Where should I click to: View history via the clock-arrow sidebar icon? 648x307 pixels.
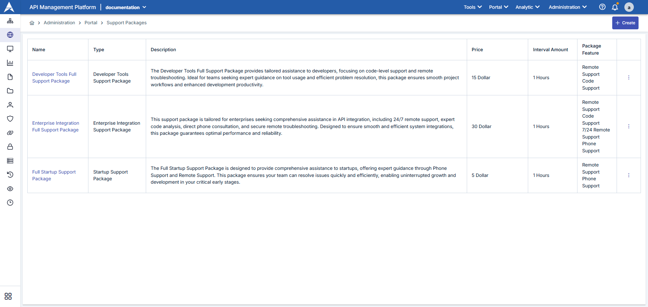[x=10, y=175]
